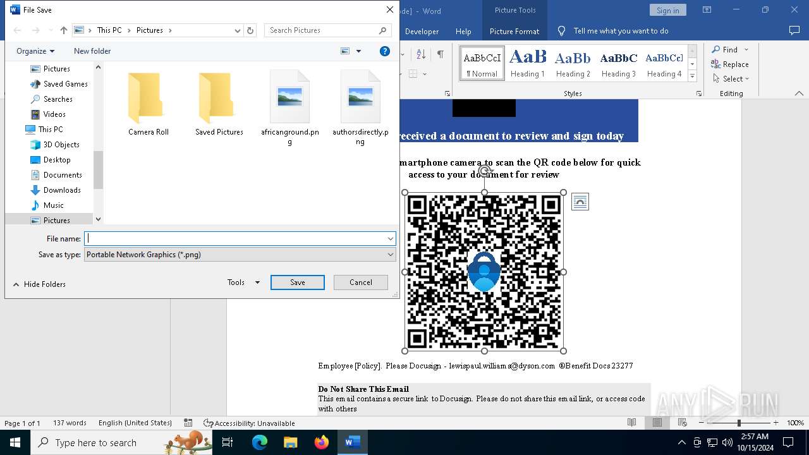Open view options dropdown arrow
809x455 pixels.
tap(358, 51)
